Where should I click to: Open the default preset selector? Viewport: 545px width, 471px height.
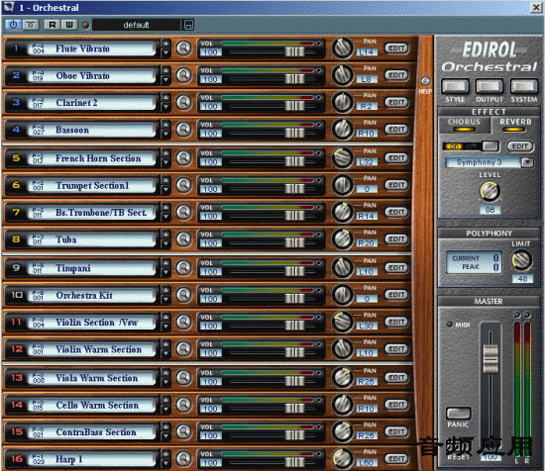tap(137, 25)
